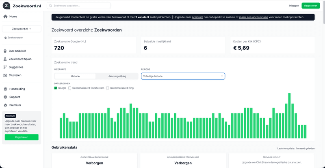The width and height of the screenshot is (325, 168).
Task: Click the Clusteren icon
Action: click(5, 75)
